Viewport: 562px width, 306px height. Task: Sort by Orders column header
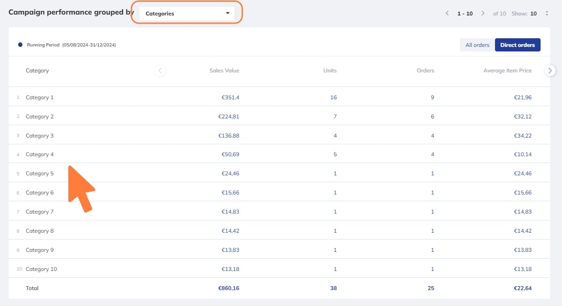[425, 71]
